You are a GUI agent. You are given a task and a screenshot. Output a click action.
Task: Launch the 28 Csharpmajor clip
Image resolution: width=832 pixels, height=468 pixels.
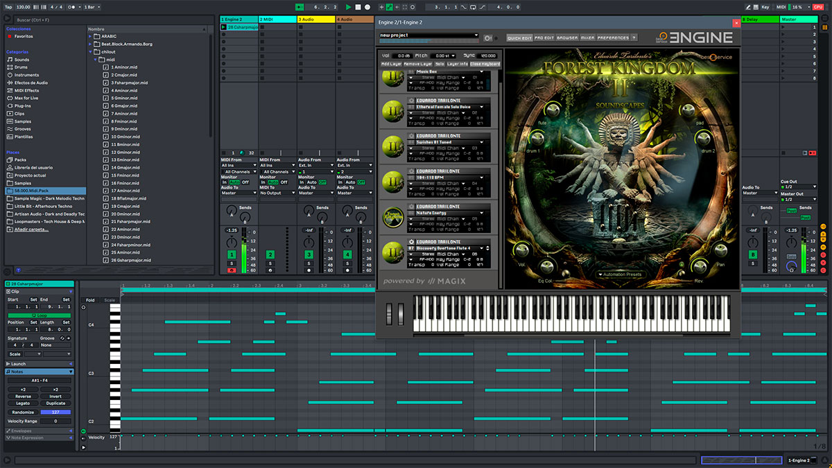click(x=223, y=27)
